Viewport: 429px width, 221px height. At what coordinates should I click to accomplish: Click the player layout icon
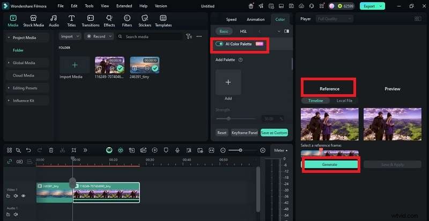(x=418, y=19)
